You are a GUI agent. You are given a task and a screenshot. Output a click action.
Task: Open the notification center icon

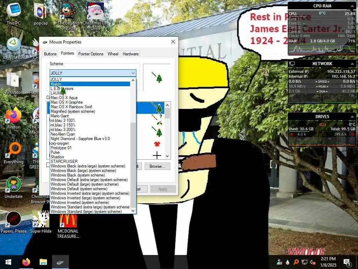[347, 262]
